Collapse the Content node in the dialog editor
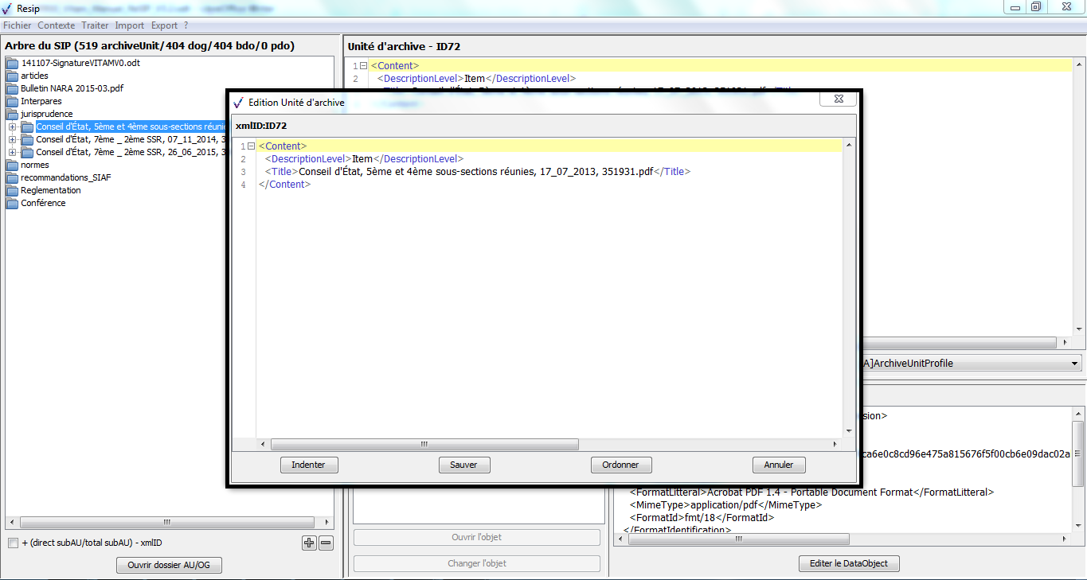Viewport: 1087px width, 580px height. coord(252,146)
